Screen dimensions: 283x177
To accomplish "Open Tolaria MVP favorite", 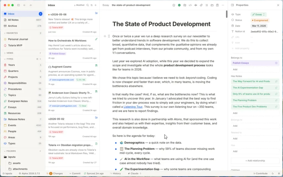I will [23, 45].
